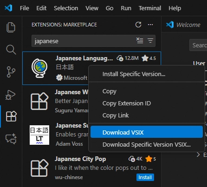Screen dimensions: 207x187
Task: Open the Selection menu
Action: [x=66, y=8]
